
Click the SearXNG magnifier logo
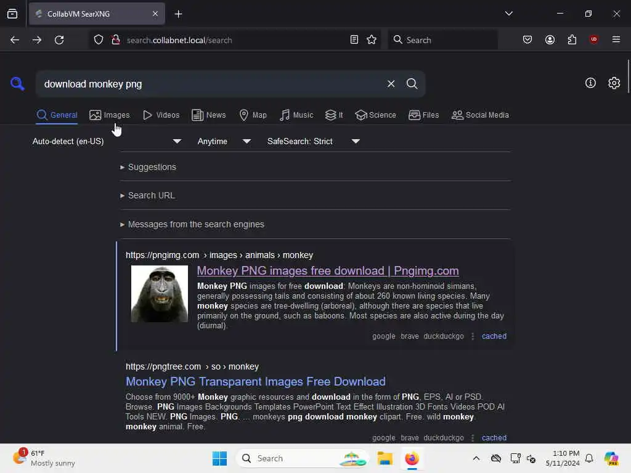[17, 84]
